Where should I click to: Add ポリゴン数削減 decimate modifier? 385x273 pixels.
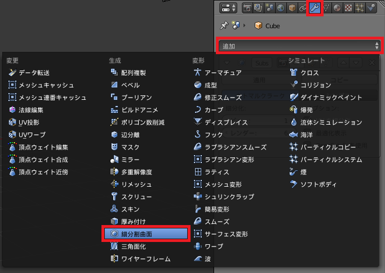pos(138,122)
